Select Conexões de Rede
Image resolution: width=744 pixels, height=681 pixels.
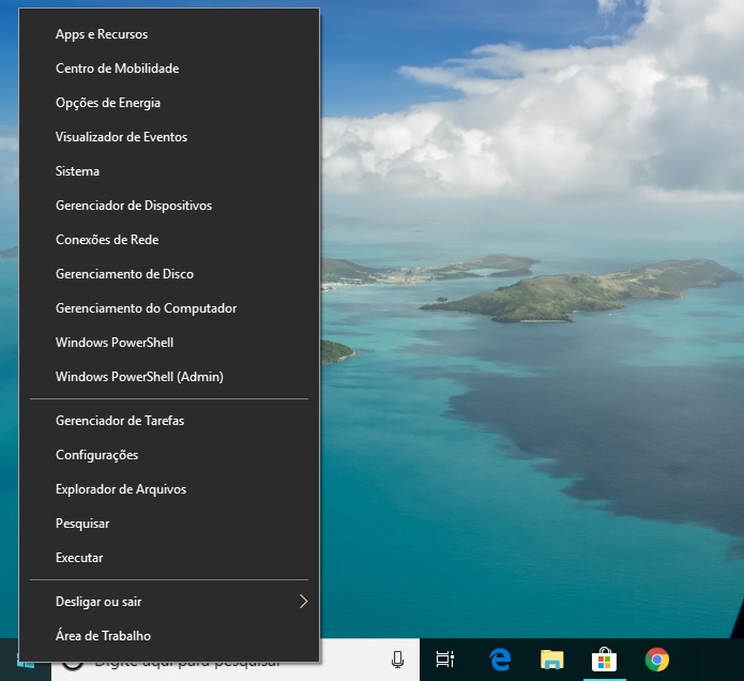pyautogui.click(x=107, y=239)
